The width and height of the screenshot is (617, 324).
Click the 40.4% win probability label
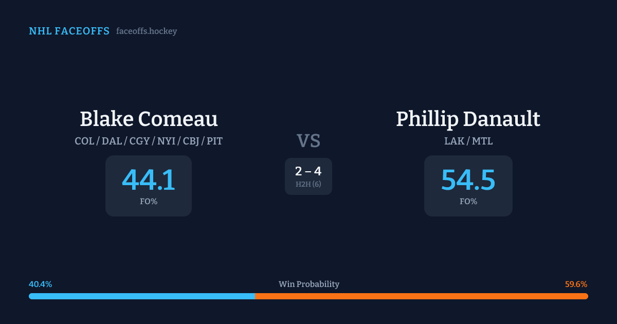coord(41,284)
